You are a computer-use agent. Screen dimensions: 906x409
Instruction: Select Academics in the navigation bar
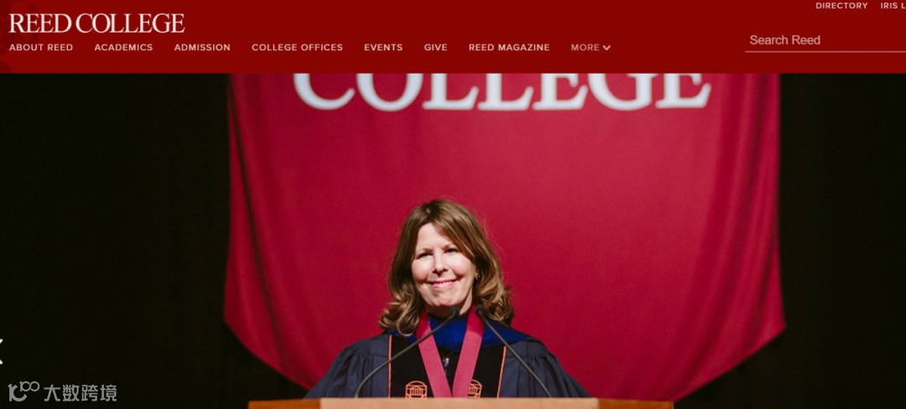pos(123,47)
